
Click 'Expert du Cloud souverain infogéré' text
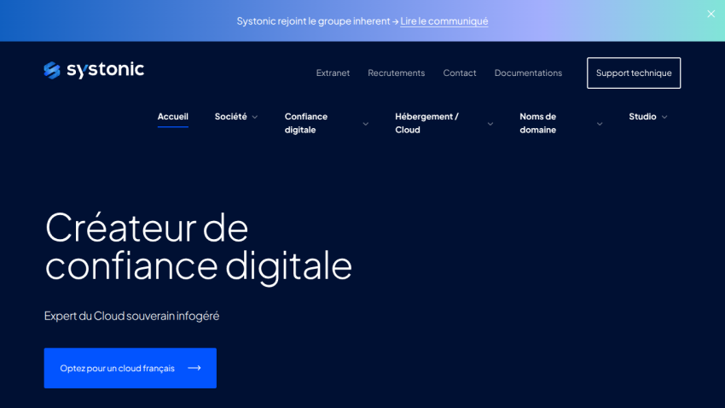(131, 316)
